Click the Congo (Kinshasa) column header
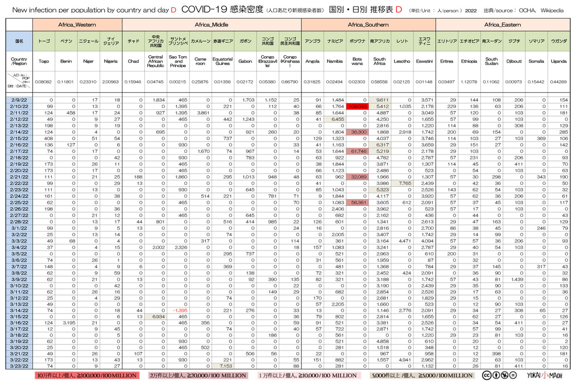Image resolution: width=576 pixels, height=384 pixels. pyautogui.click(x=289, y=61)
